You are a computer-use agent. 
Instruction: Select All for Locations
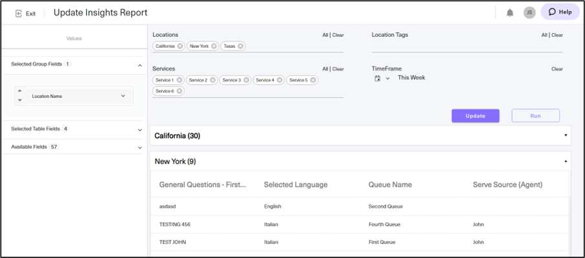[x=325, y=35]
